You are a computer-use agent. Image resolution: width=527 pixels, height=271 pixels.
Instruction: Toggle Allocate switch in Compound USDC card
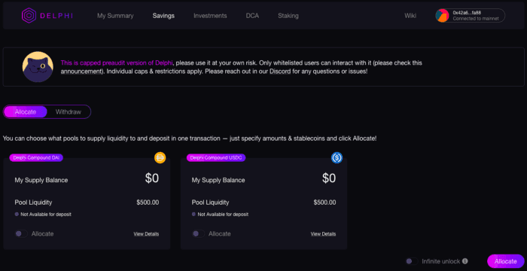click(x=198, y=233)
